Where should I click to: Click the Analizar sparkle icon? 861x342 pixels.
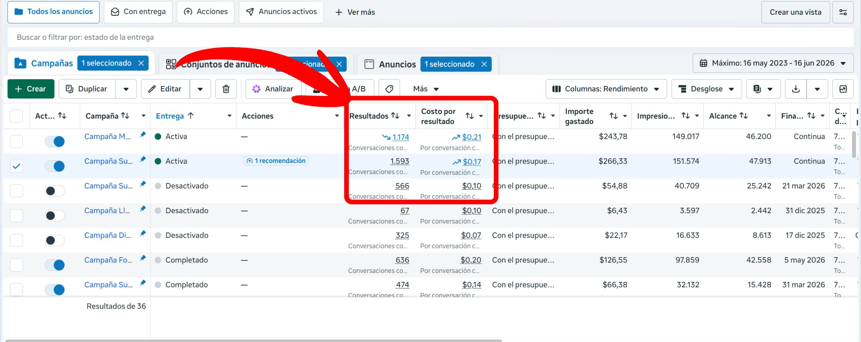(256, 89)
